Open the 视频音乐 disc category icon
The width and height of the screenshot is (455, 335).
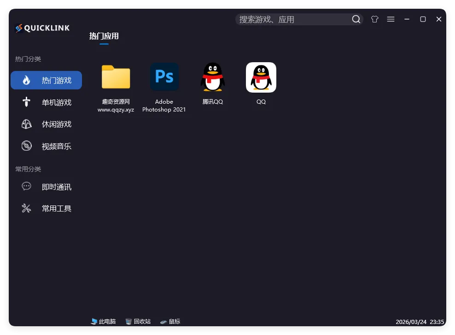pyautogui.click(x=26, y=146)
